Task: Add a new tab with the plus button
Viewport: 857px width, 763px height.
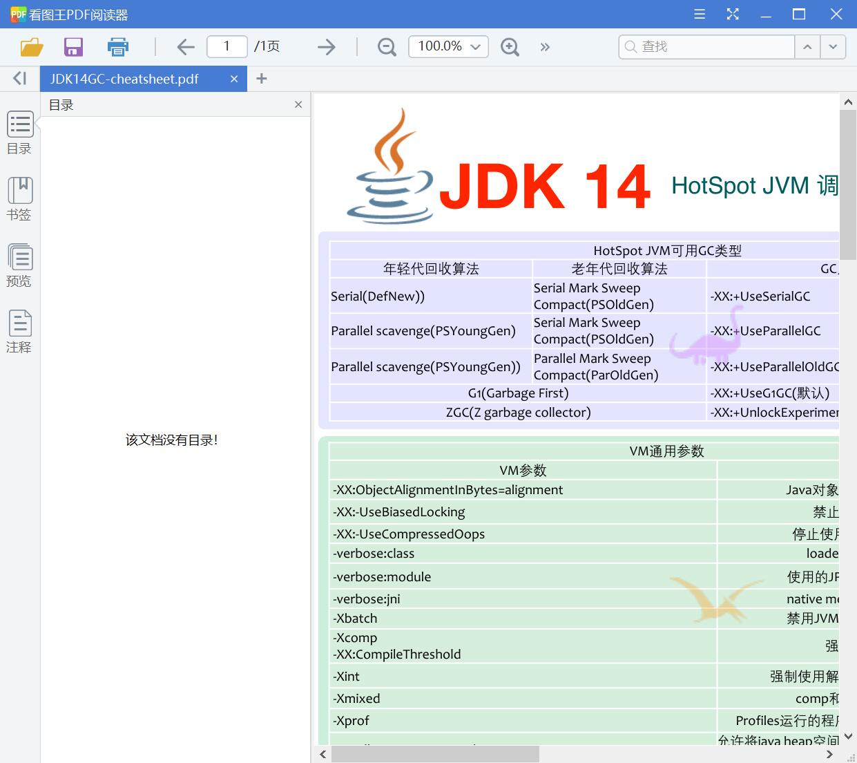Action: tap(261, 79)
